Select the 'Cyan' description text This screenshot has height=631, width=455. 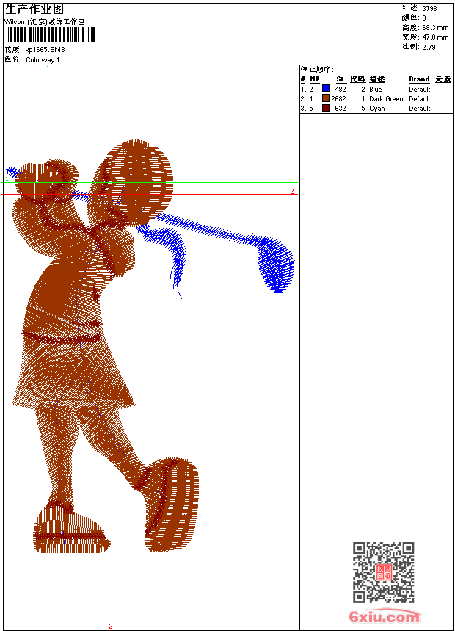coord(377,109)
